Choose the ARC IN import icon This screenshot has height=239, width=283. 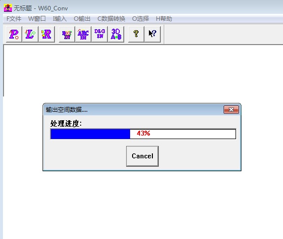tap(83, 34)
